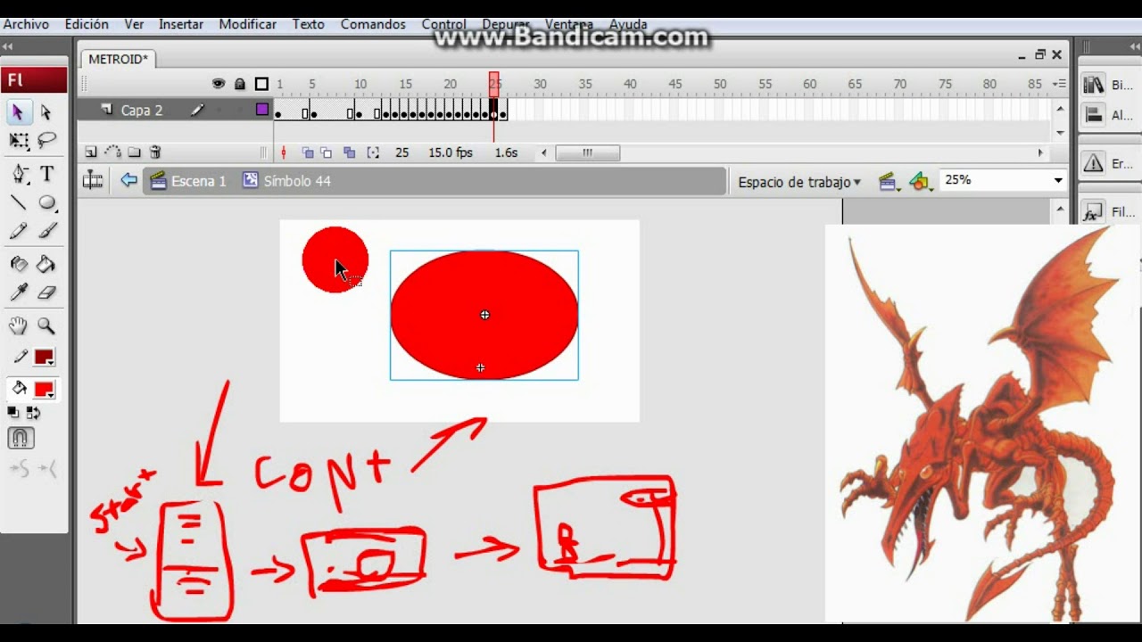Open the Biblioteca library panel button
1142x642 pixels.
tap(1109, 86)
